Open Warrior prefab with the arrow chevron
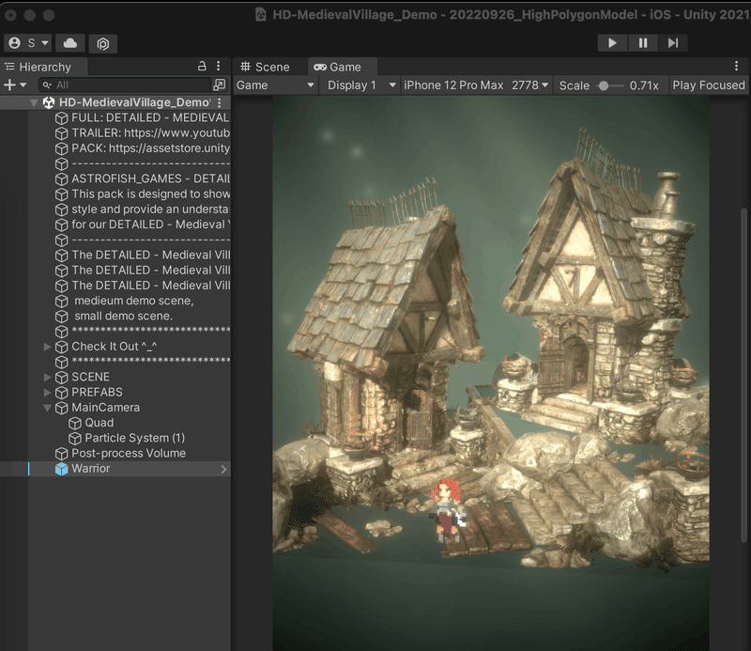This screenshot has width=751, height=651. [x=223, y=470]
